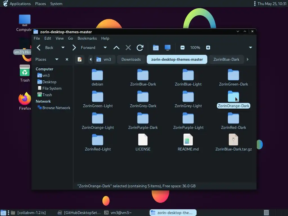The width and height of the screenshot is (288, 216).
Task: Select vm3 in the Places sidebar
Action: coord(44,75)
